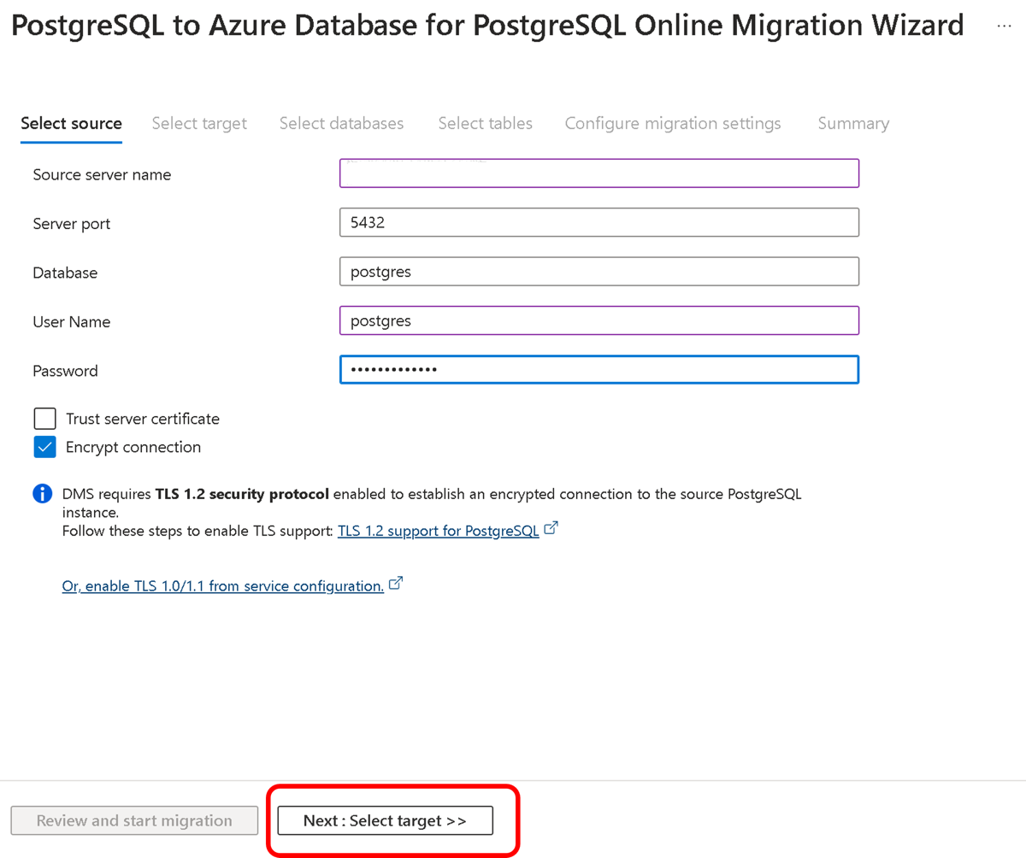Viewport: 1026px width, 858px height.
Task: Click the Server port label
Action: (x=72, y=224)
